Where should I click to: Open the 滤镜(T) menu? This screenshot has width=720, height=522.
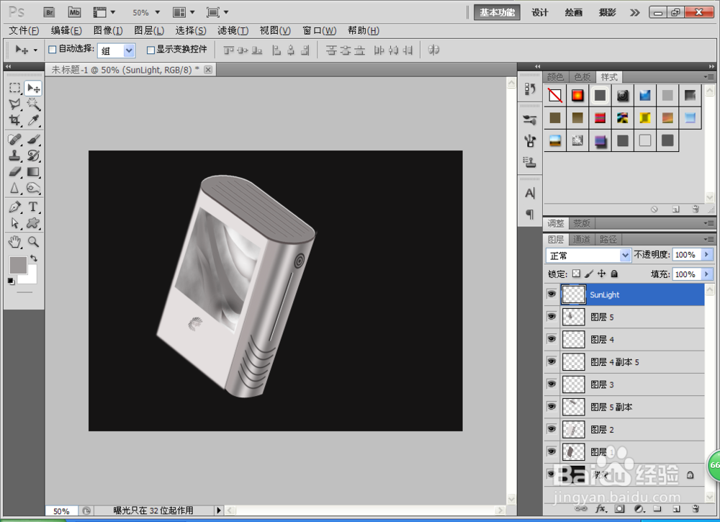[x=233, y=31]
